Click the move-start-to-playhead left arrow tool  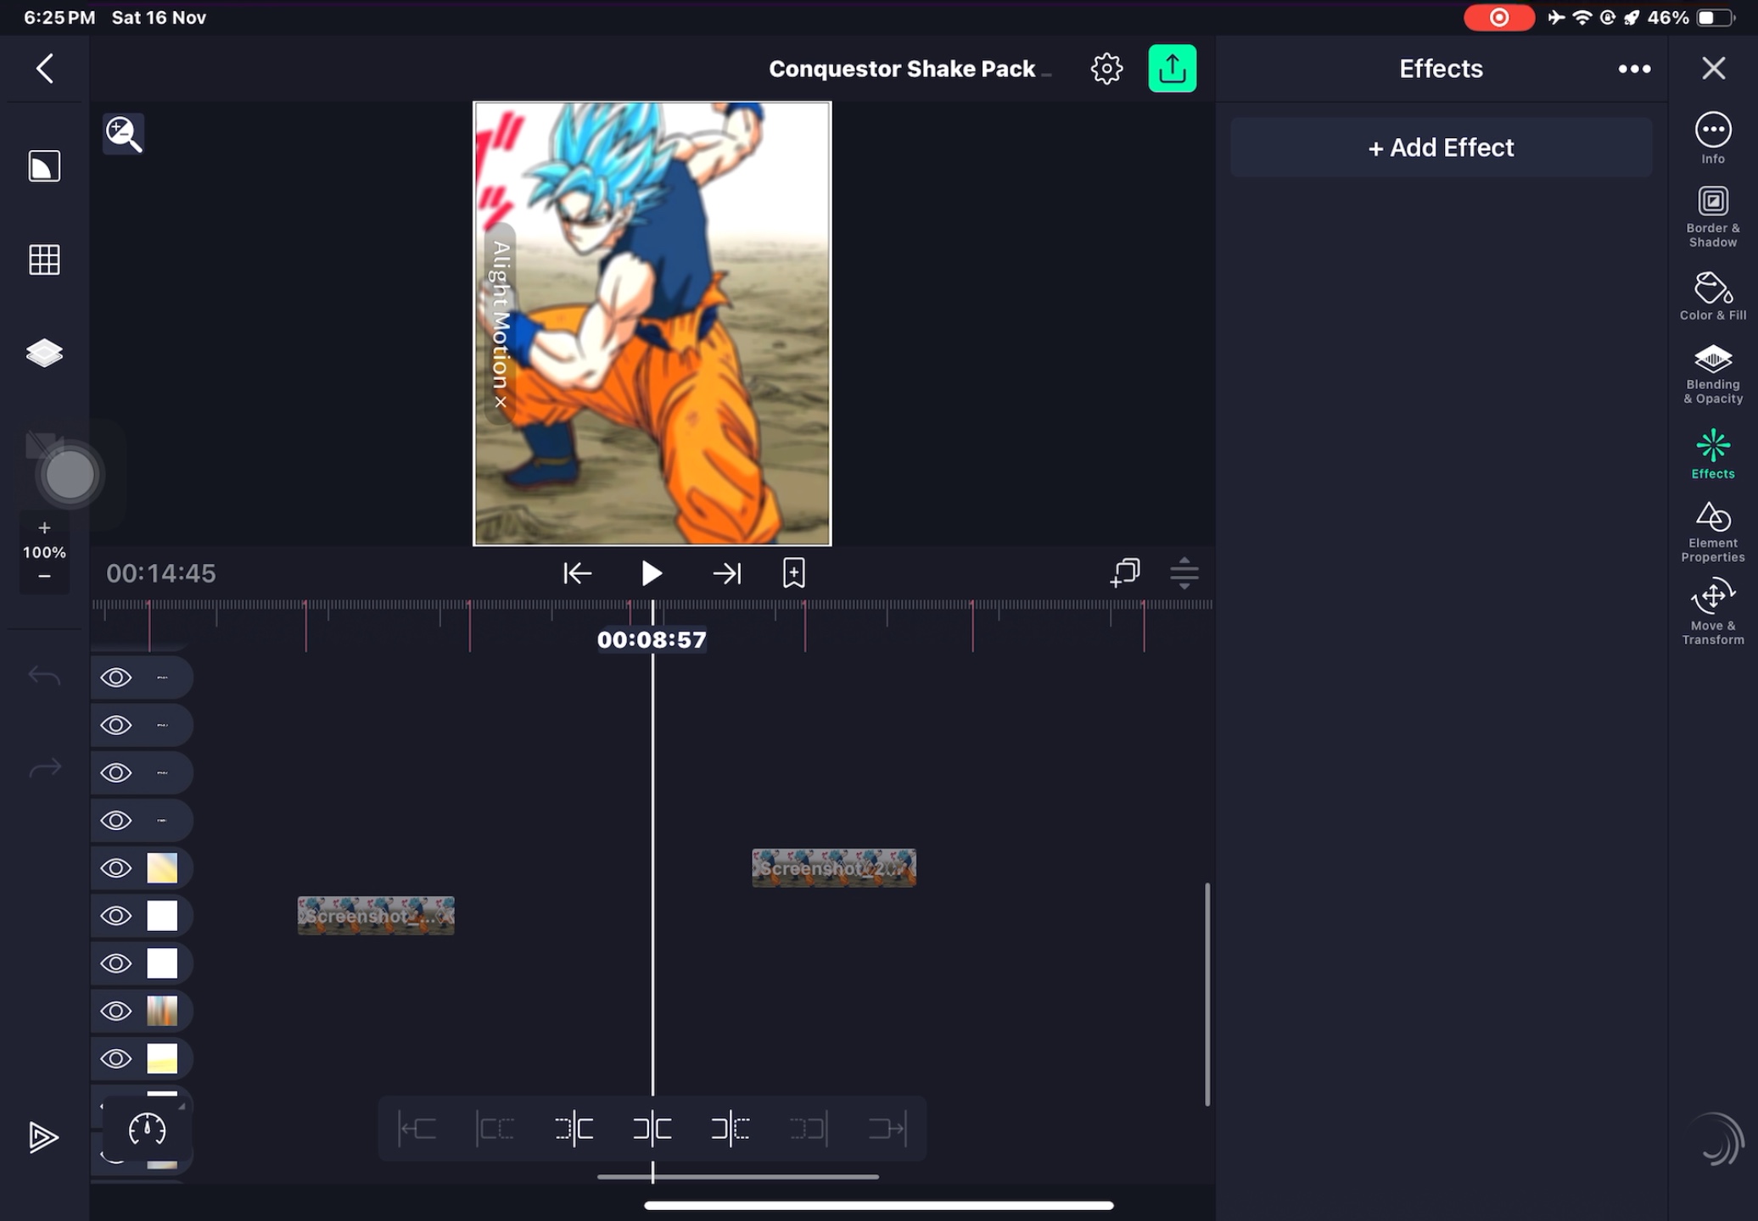(417, 1129)
